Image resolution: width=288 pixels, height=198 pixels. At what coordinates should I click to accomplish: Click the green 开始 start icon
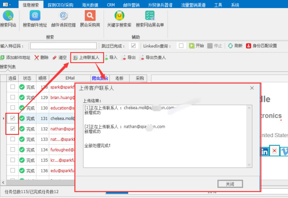(192, 46)
